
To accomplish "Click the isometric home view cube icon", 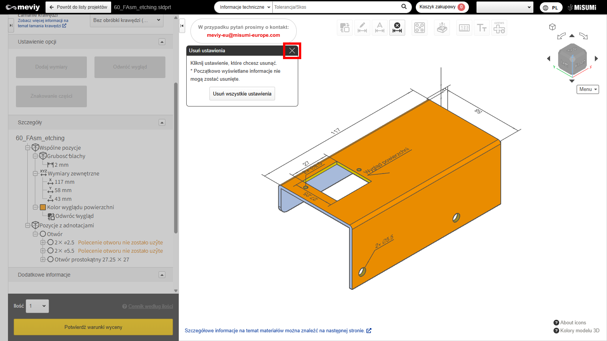I will (x=552, y=27).
